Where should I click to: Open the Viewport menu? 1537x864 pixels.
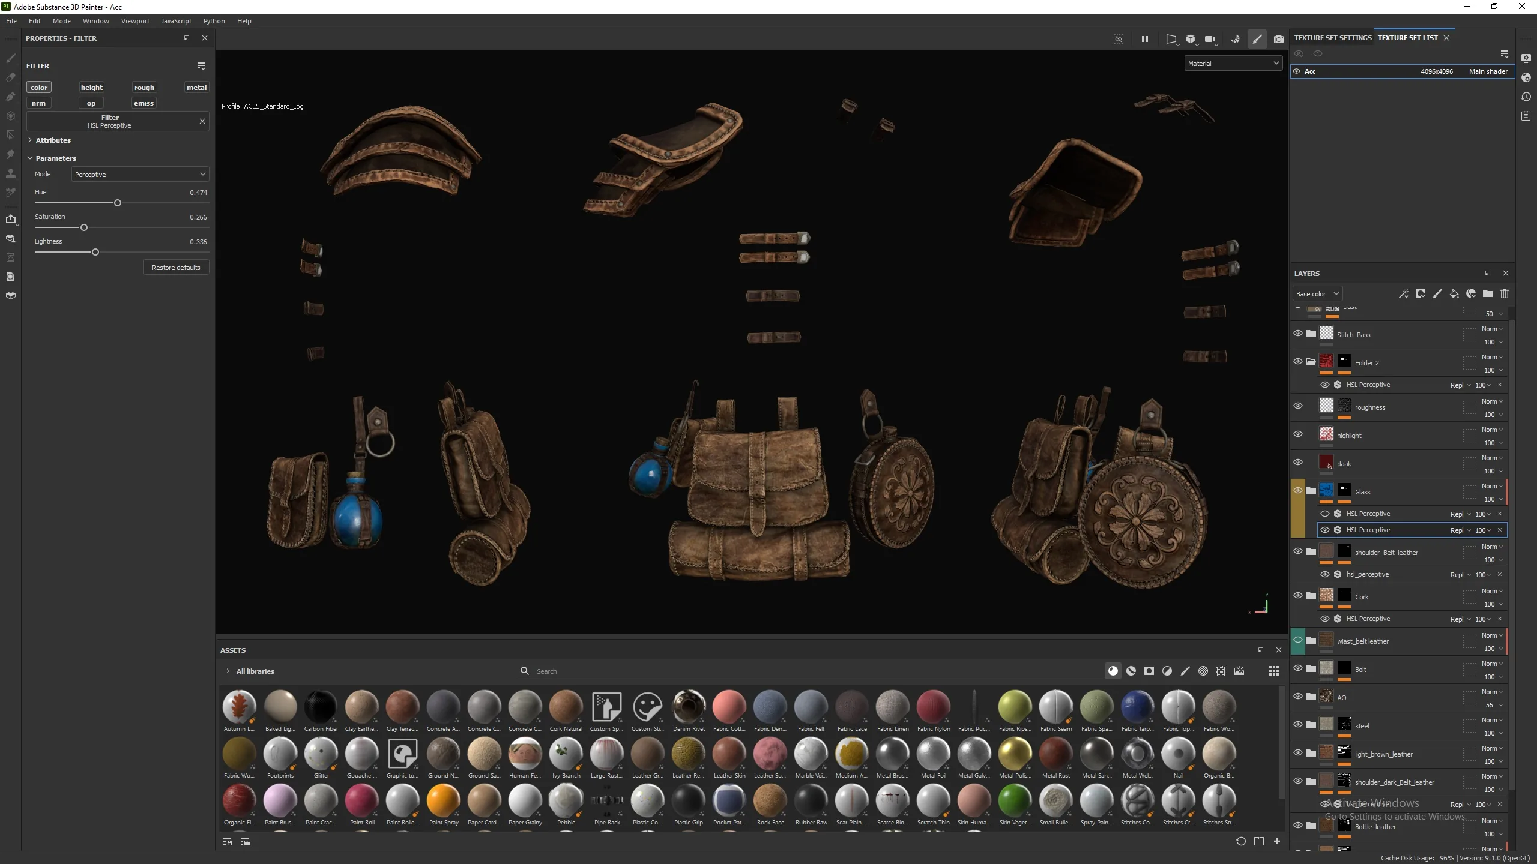135,21
